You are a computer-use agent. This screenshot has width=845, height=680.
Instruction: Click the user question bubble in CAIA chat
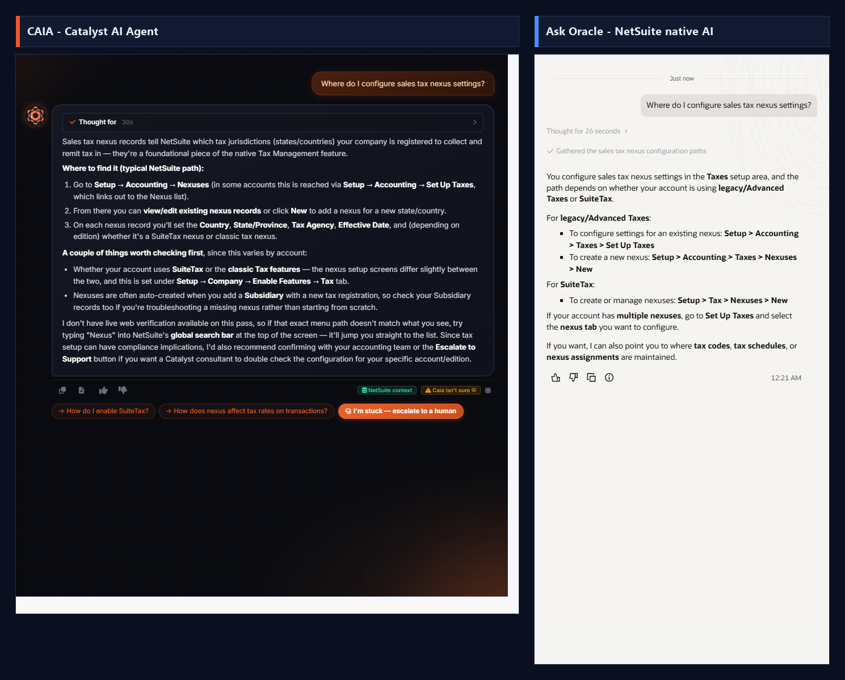click(403, 83)
